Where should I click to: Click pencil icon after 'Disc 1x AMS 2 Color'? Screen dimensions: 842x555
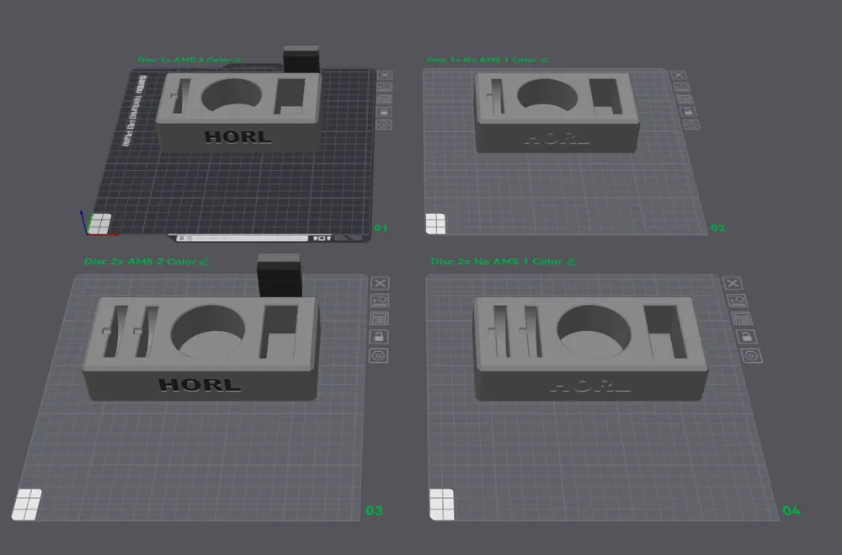click(238, 60)
